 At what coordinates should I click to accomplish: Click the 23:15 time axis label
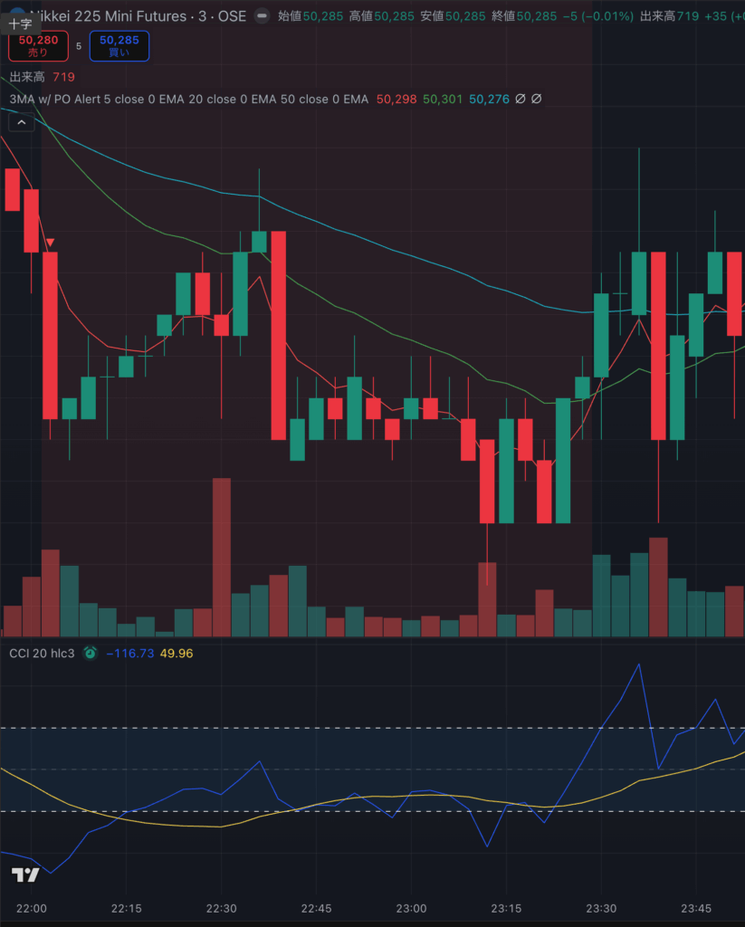click(506, 908)
